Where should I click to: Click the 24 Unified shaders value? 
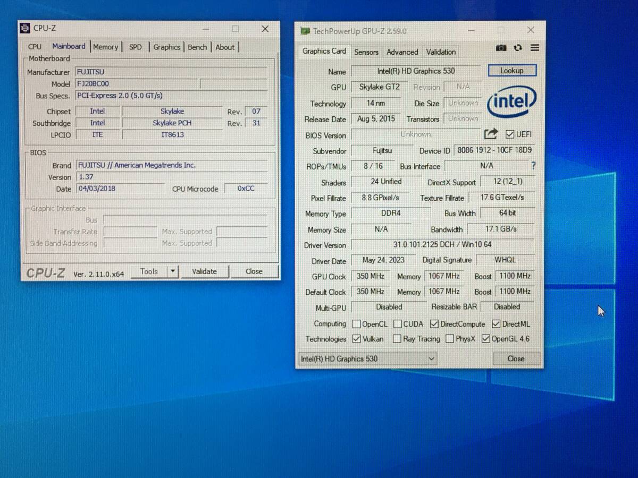click(387, 182)
